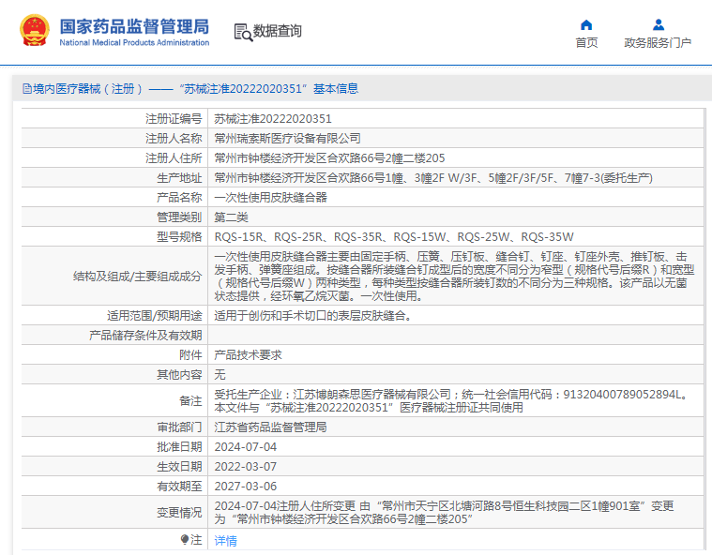Screen dimensions: 712x555
Task: Select registration number 苏械注准20222020351 value
Action: (x=273, y=119)
